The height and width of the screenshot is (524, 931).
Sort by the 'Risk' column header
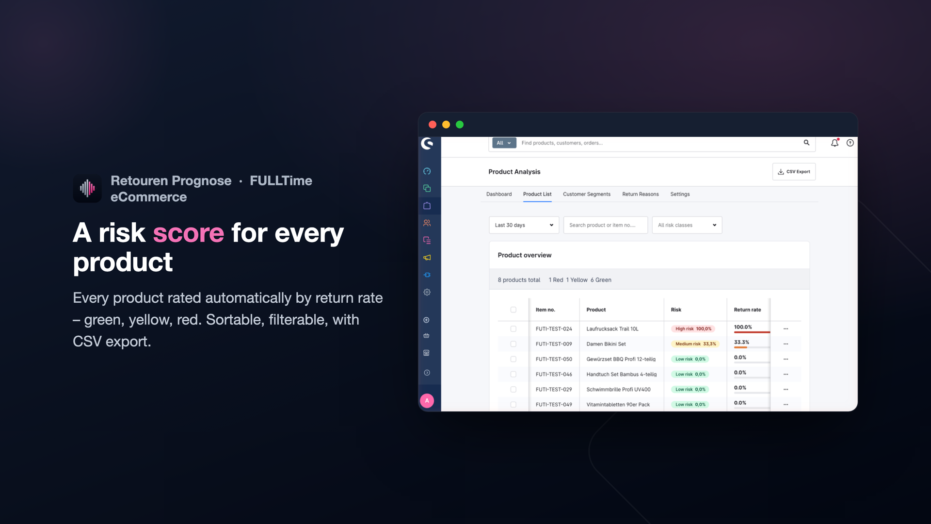click(x=675, y=310)
